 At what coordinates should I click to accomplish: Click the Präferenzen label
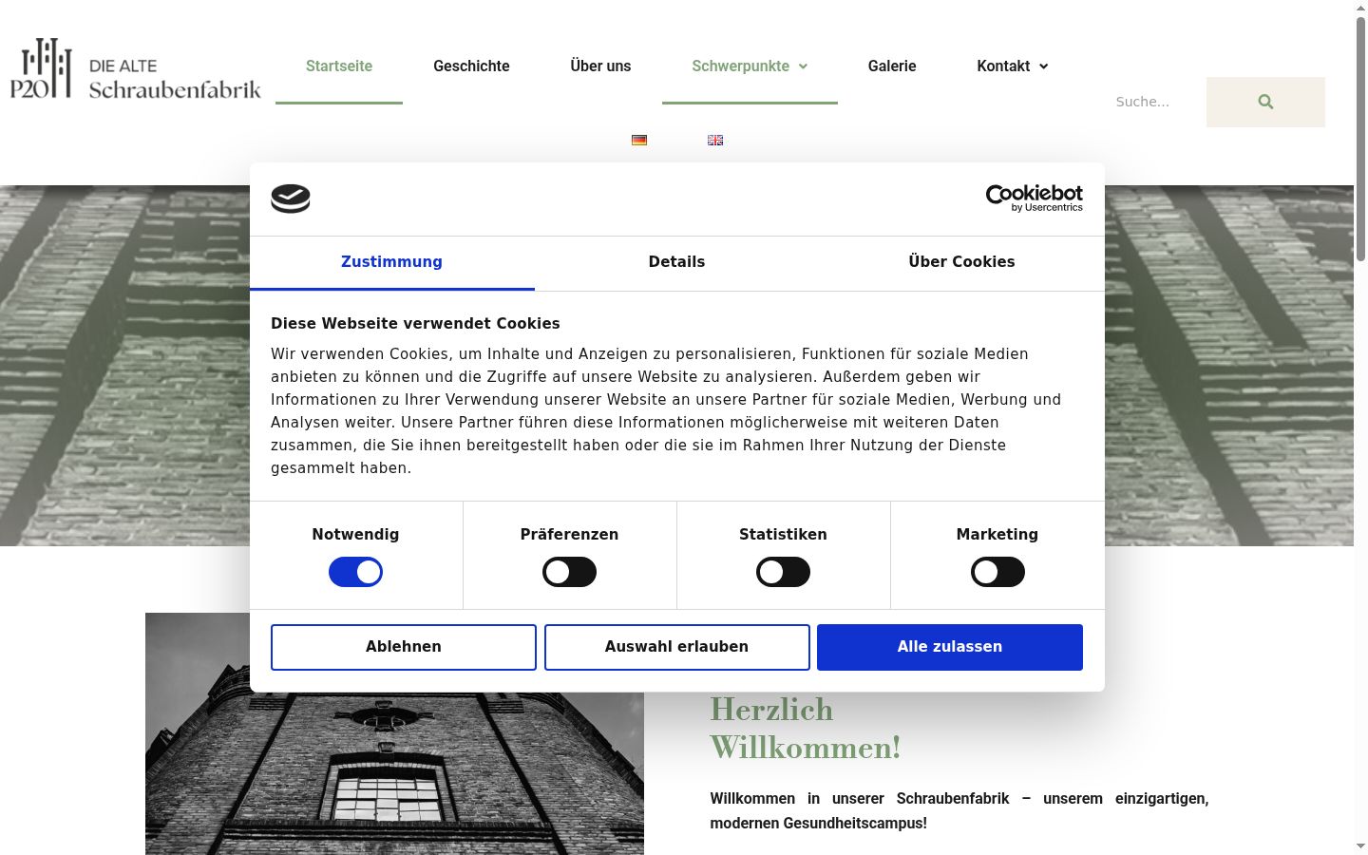(x=569, y=535)
